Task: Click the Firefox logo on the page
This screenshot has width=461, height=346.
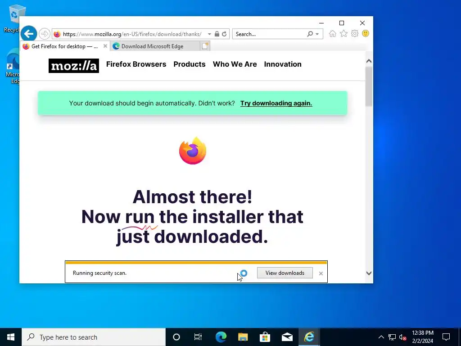Action: (193, 150)
